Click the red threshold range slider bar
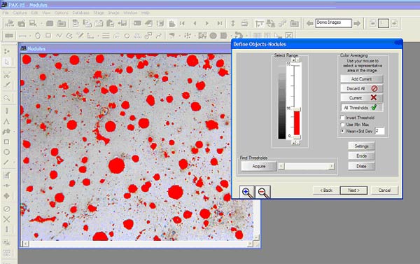420x264 pixels. (297, 123)
